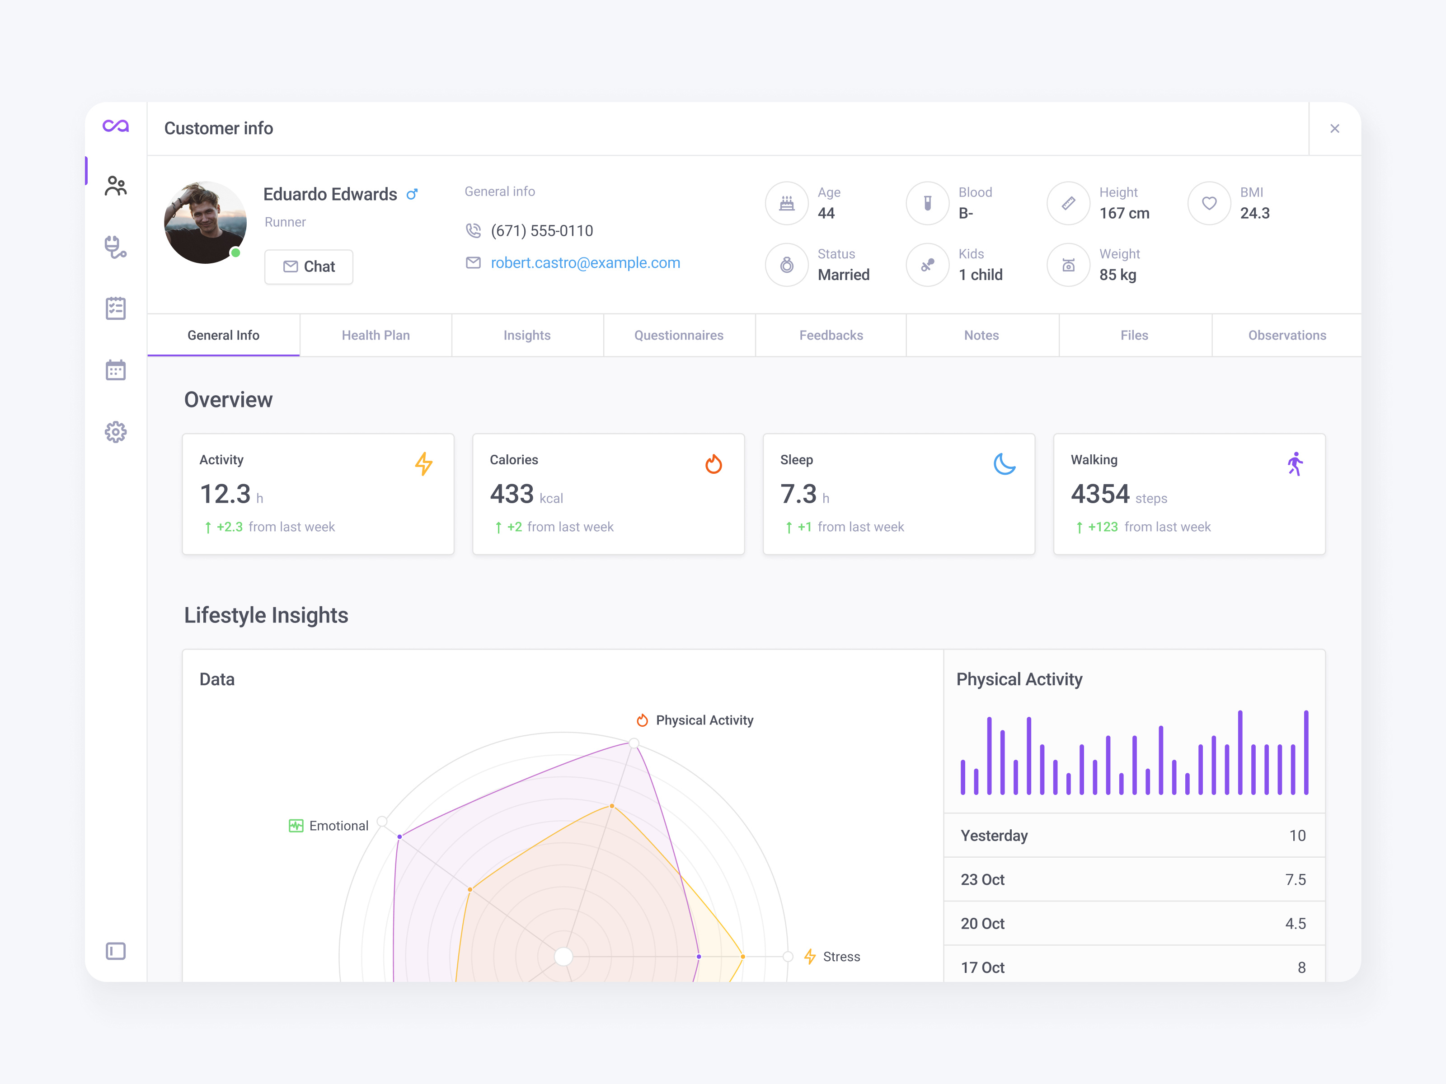This screenshot has height=1084, width=1446.
Task: Click the infinity app logo
Action: pos(116,126)
